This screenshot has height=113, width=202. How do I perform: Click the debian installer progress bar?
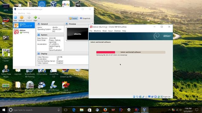coord(131,52)
